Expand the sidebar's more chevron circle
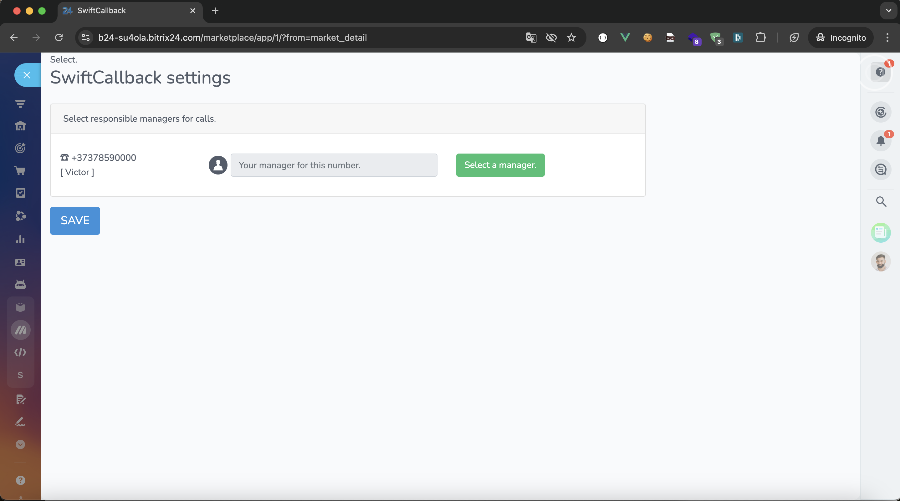 (x=20, y=444)
